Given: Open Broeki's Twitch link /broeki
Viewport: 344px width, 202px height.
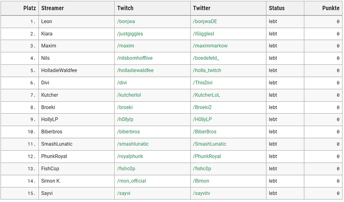Looking at the screenshot, I should point(125,107).
